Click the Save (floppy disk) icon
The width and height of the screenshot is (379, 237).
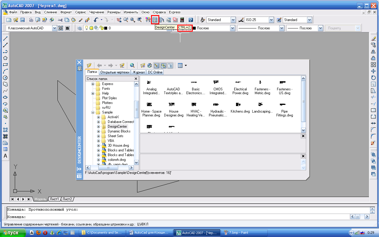[x=22, y=20]
